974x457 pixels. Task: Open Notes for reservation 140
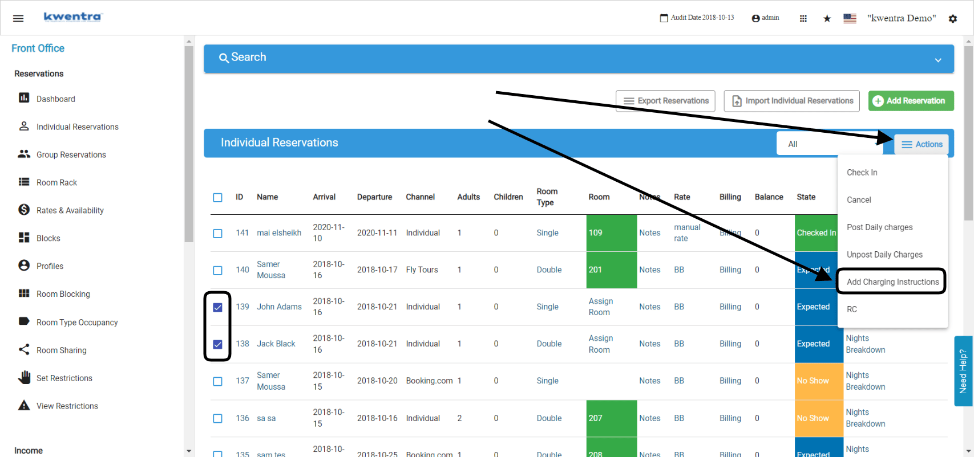pyautogui.click(x=649, y=270)
